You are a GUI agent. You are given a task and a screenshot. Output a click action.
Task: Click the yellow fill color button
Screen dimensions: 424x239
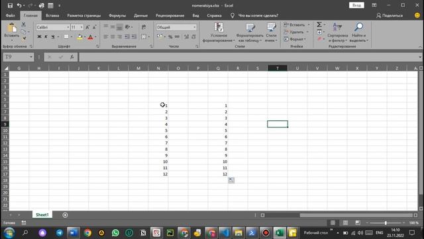click(x=79, y=37)
